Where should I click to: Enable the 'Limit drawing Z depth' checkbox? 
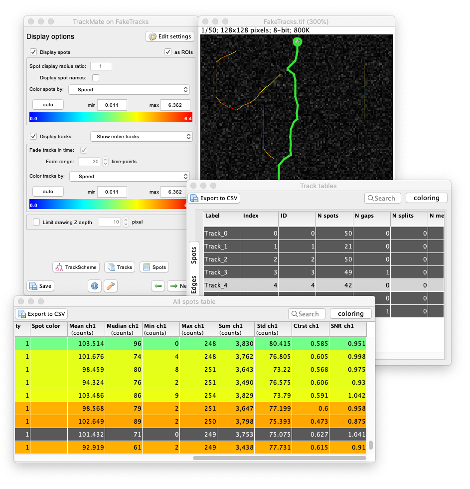[36, 222]
